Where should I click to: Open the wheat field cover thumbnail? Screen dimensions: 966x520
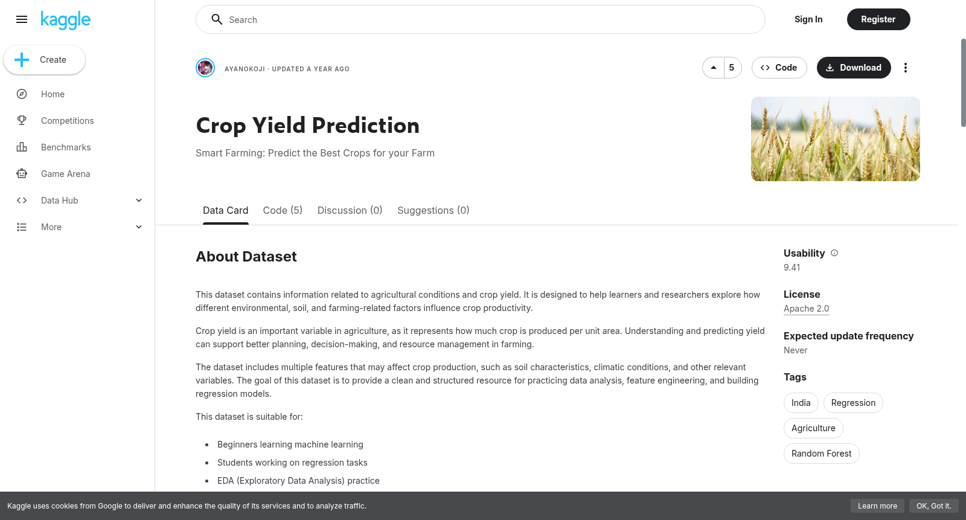pos(836,139)
